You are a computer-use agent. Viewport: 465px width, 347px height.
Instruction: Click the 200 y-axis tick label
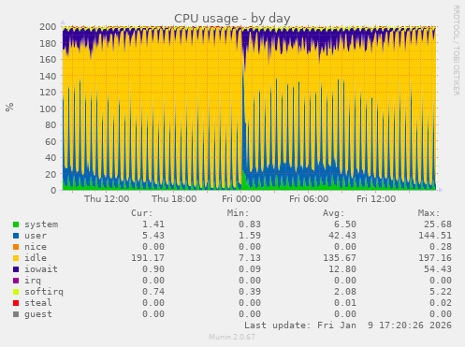[48, 27]
